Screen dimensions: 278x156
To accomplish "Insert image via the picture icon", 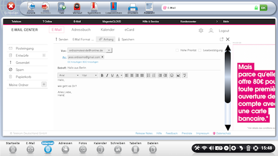I will coord(178,76).
